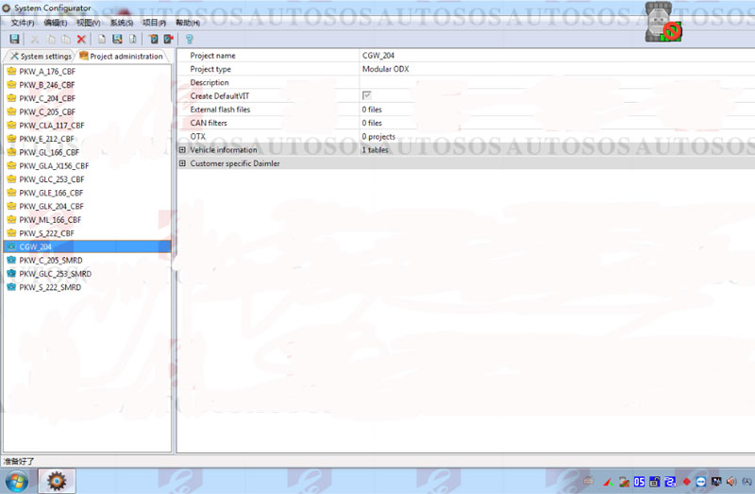The width and height of the screenshot is (755, 494).
Task: Click the empty Description value field
Action: click(x=557, y=82)
